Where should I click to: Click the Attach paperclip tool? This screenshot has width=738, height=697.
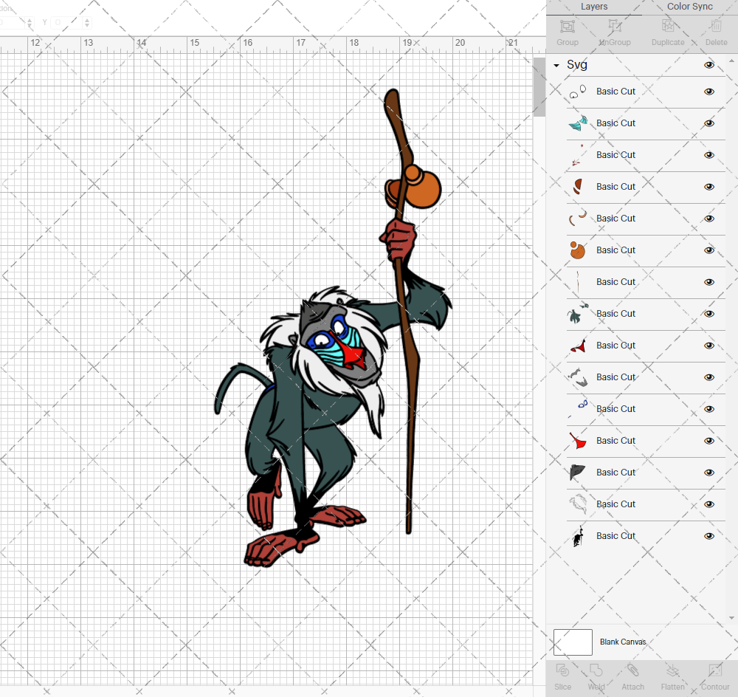[x=632, y=670]
